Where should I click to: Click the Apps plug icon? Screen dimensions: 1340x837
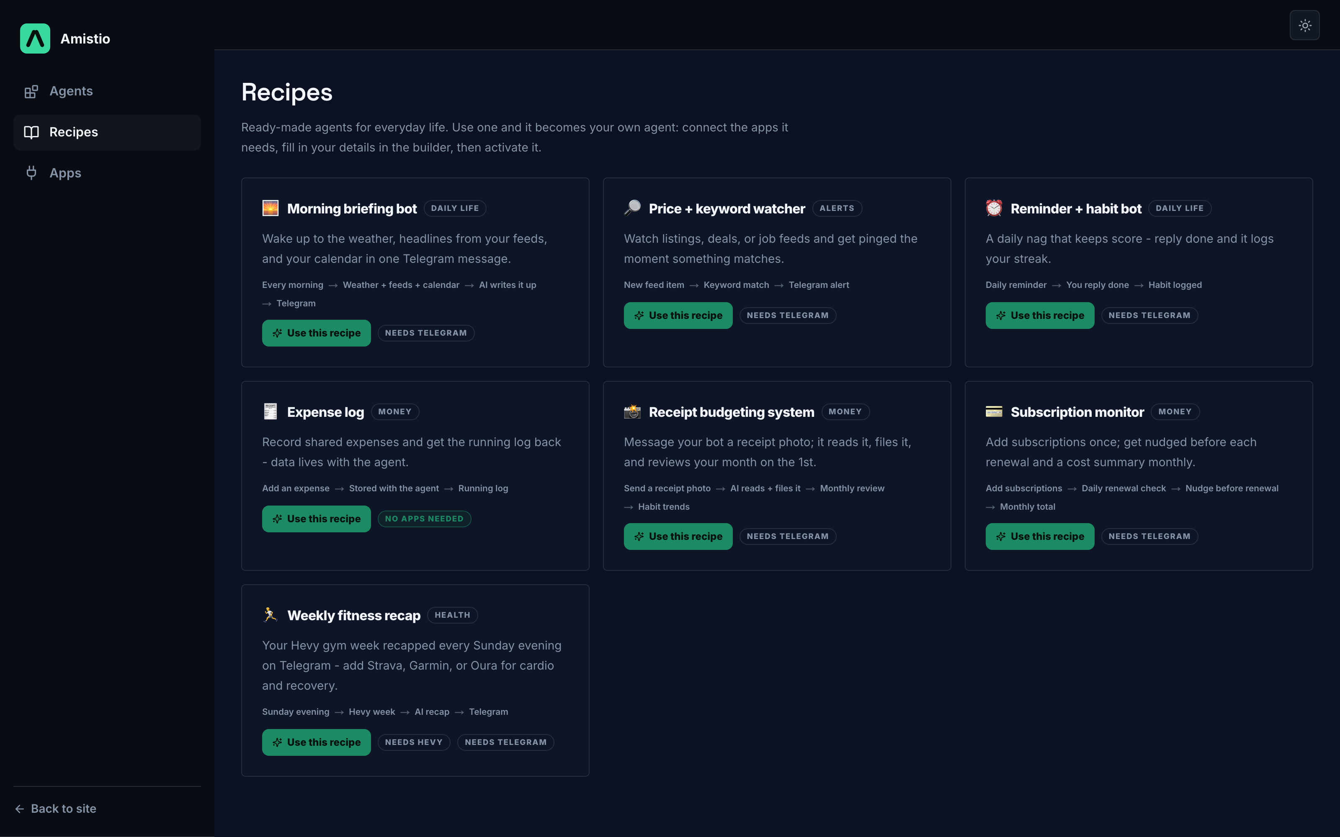coord(31,173)
